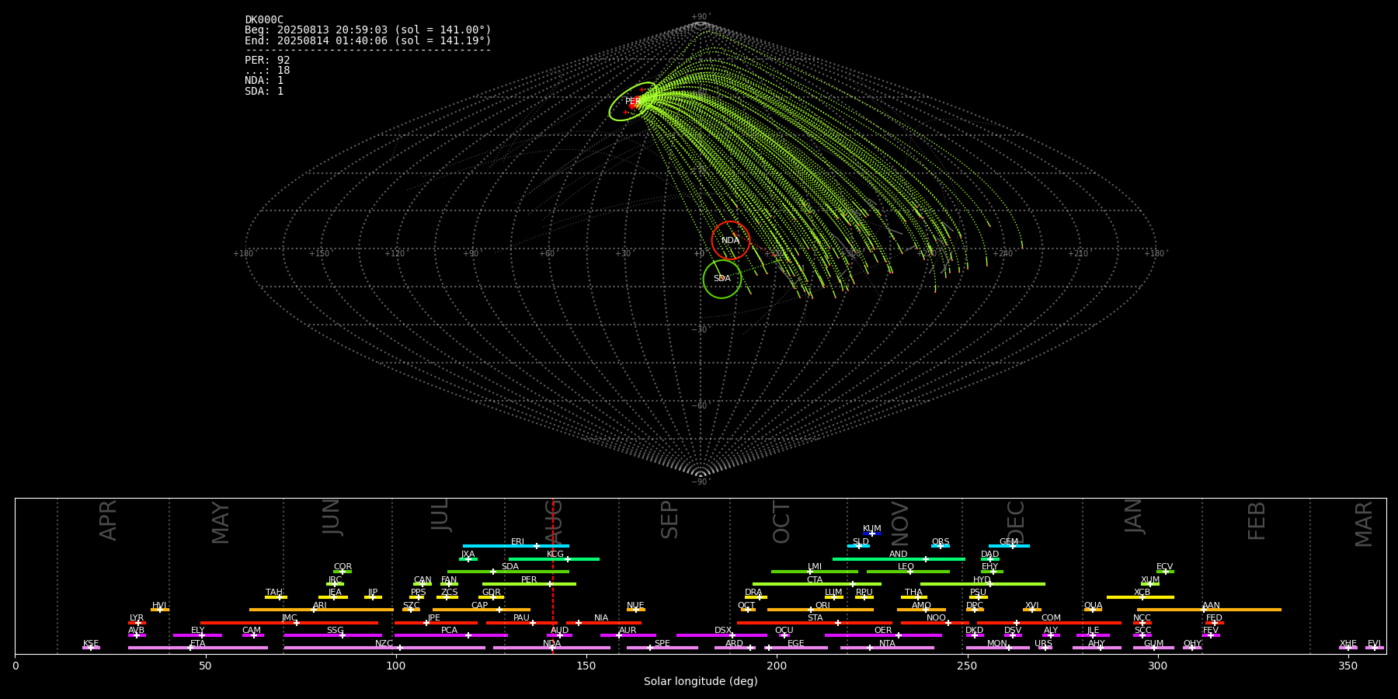Click the ORI shower label in timeline
Viewport: 1398px width, 699px height.
[x=822, y=606]
